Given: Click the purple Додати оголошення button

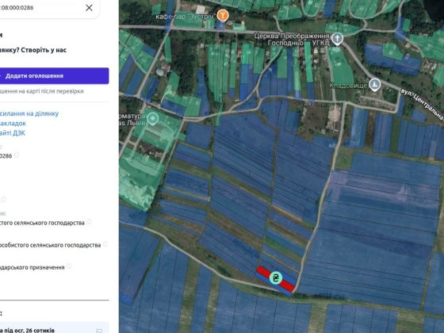Looking at the screenshot, I should point(54,76).
